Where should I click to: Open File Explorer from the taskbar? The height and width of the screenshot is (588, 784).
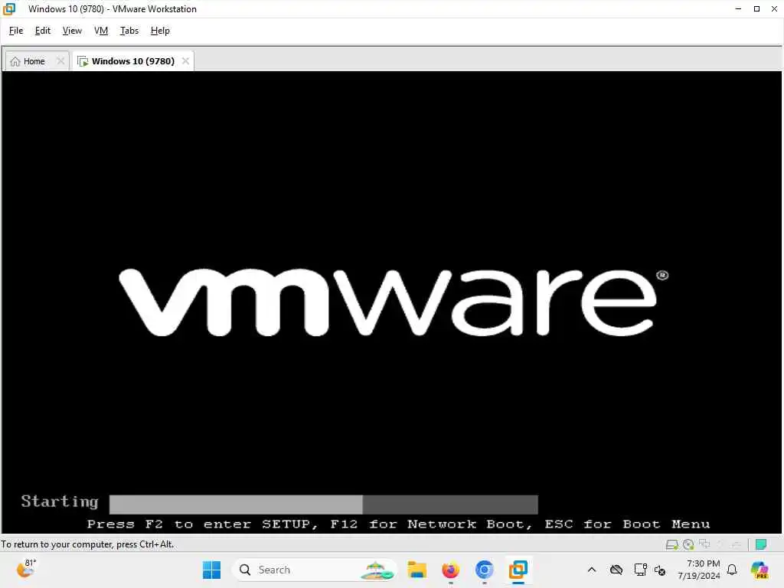click(416, 570)
